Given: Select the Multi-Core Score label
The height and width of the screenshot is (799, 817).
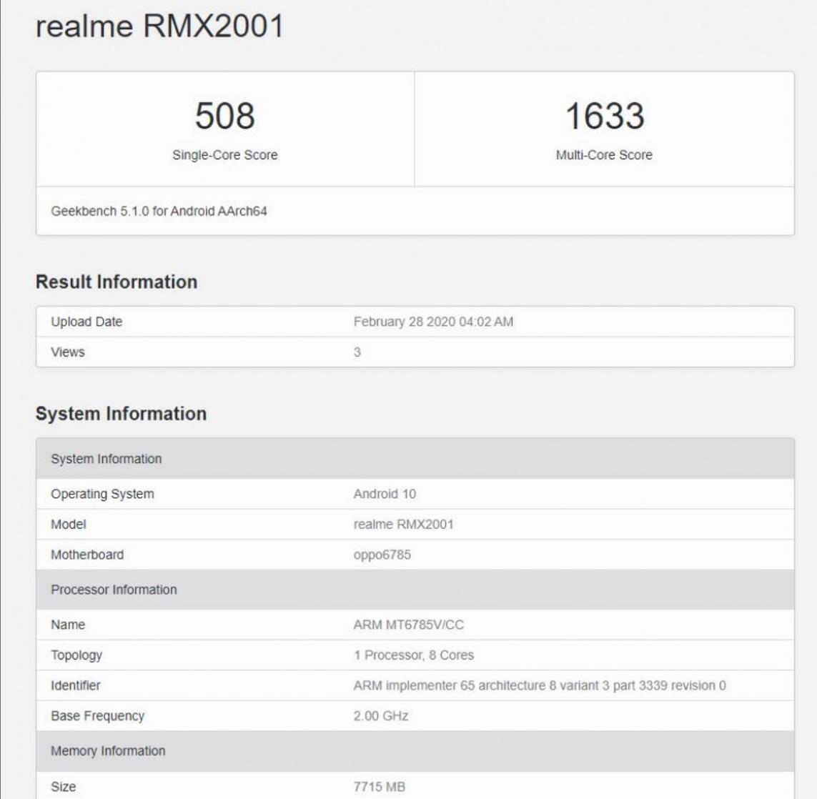Looking at the screenshot, I should click(x=604, y=155).
